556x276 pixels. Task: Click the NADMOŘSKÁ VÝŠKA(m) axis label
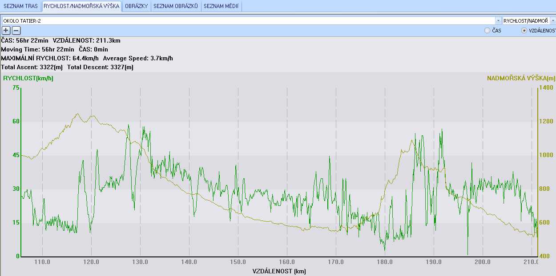521,79
